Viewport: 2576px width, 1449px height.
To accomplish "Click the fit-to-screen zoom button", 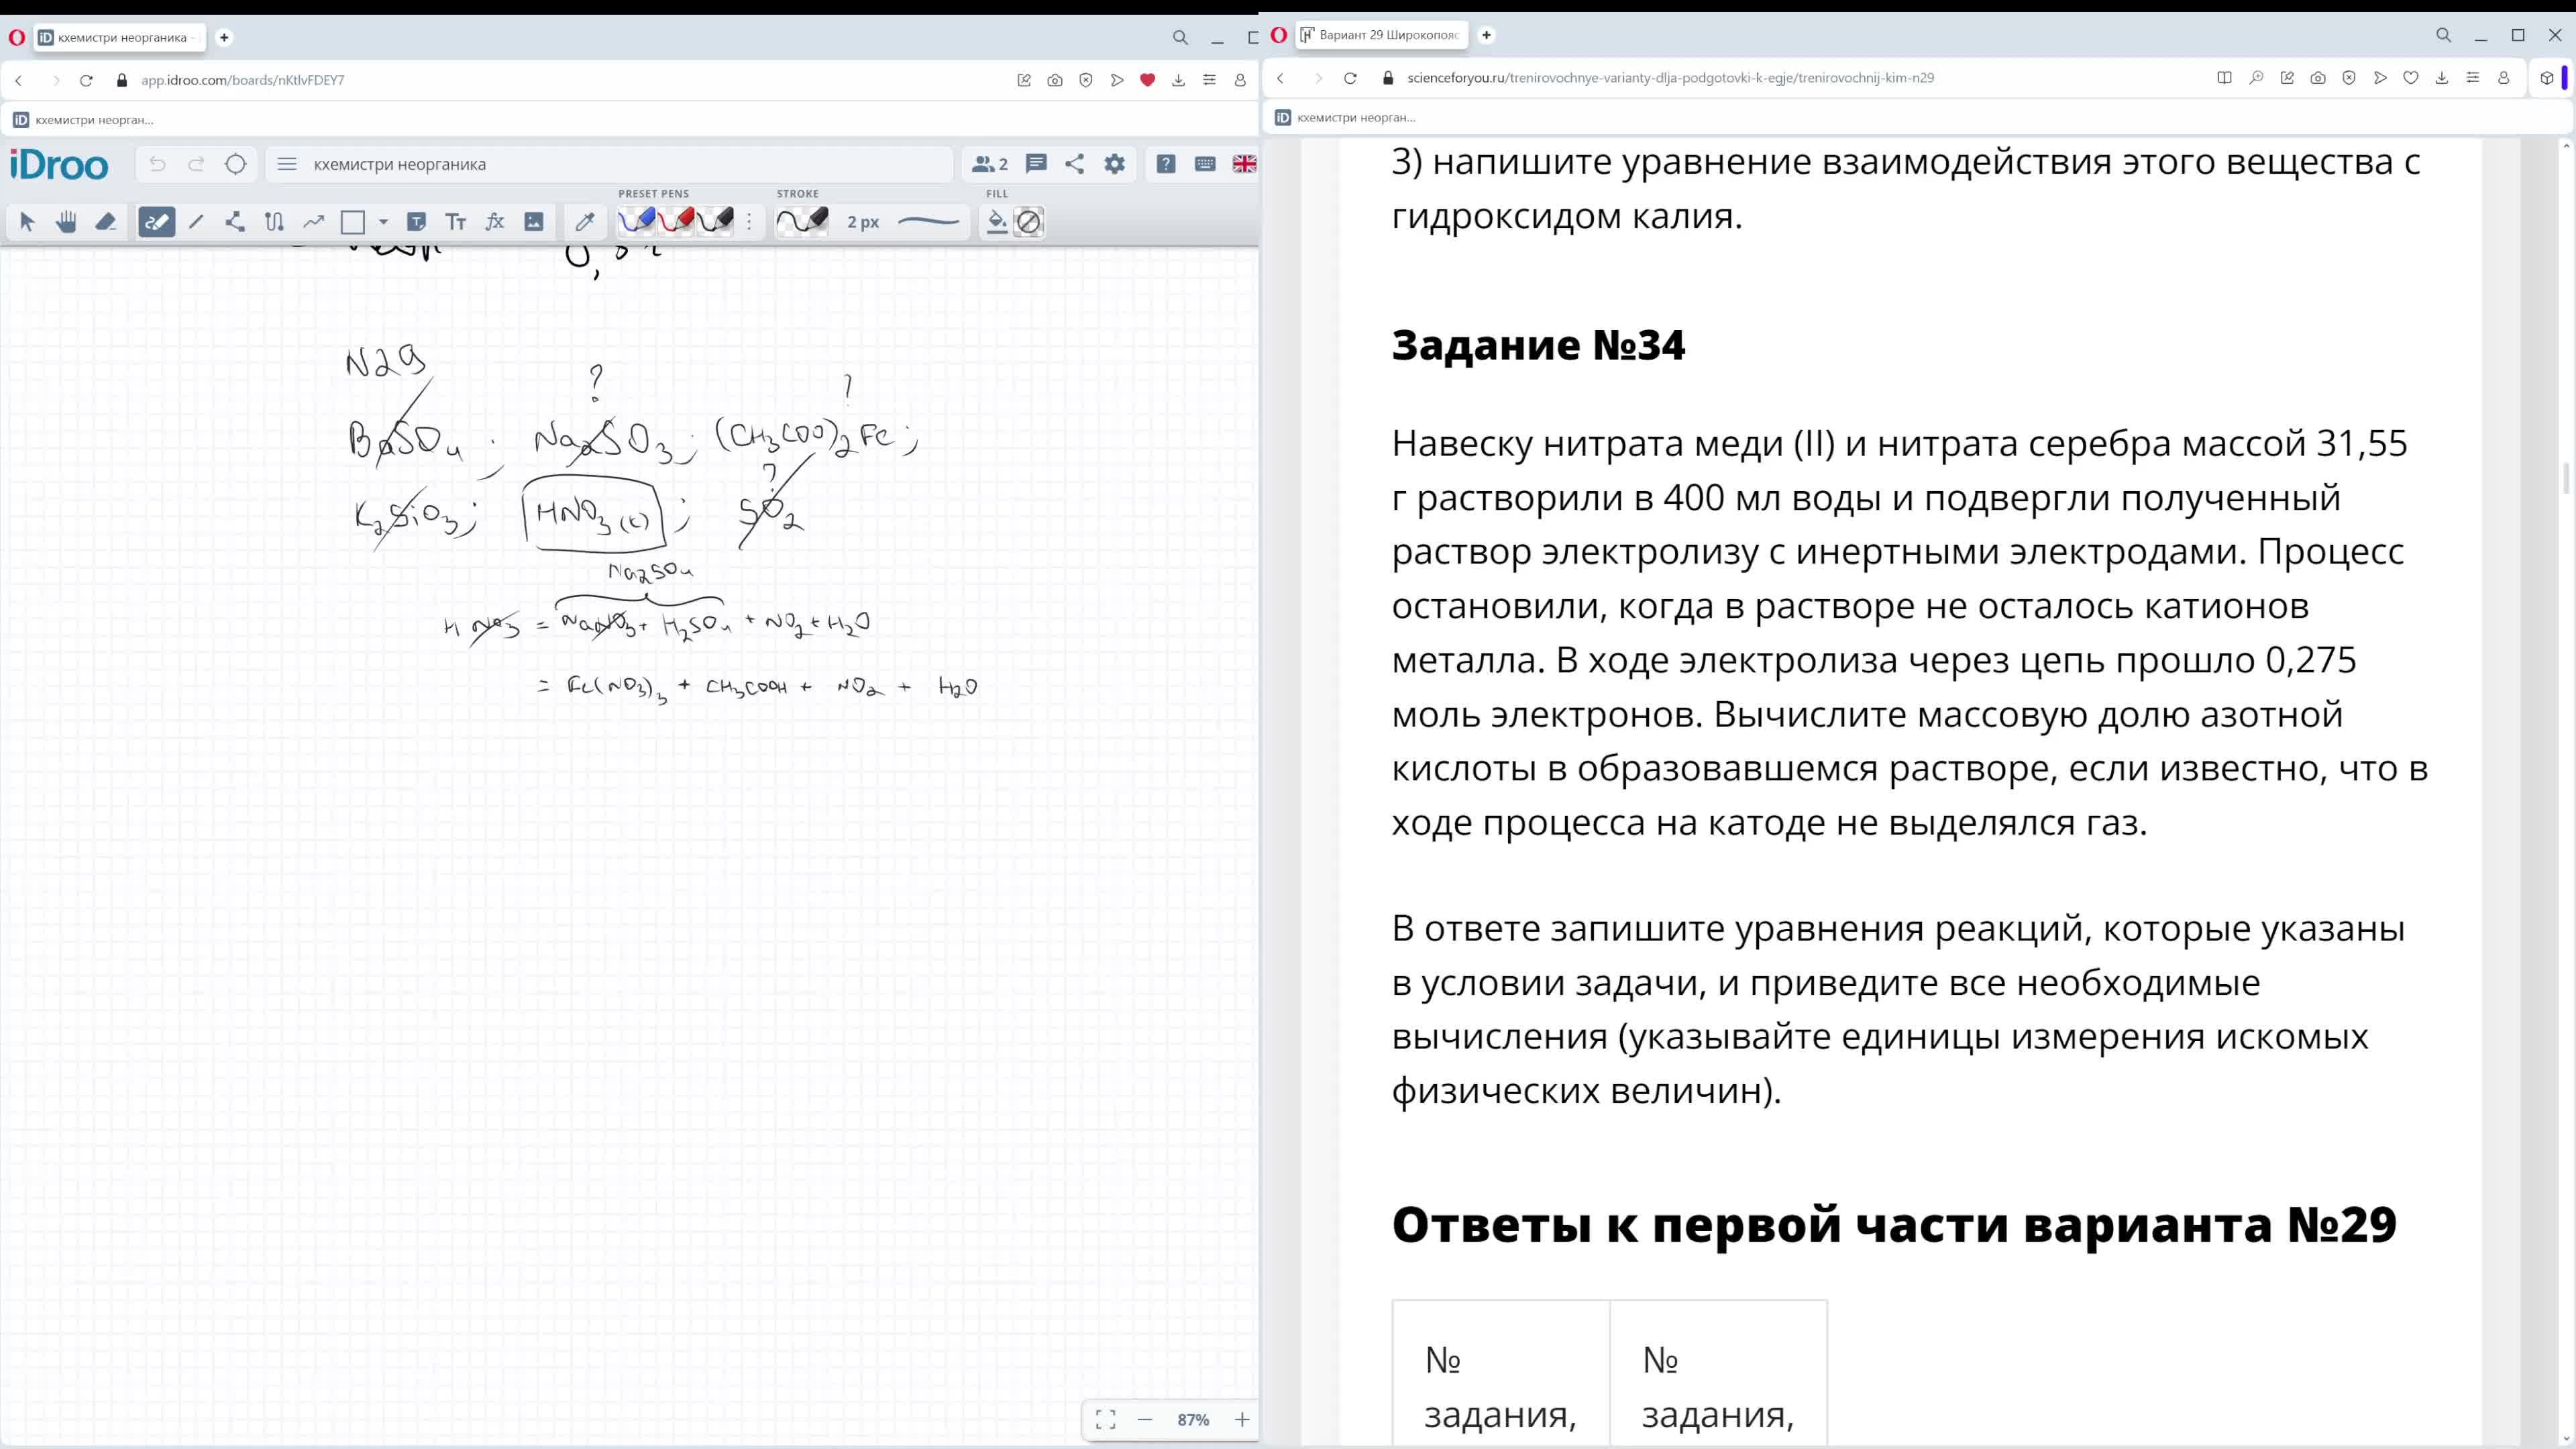I will click(1105, 1419).
